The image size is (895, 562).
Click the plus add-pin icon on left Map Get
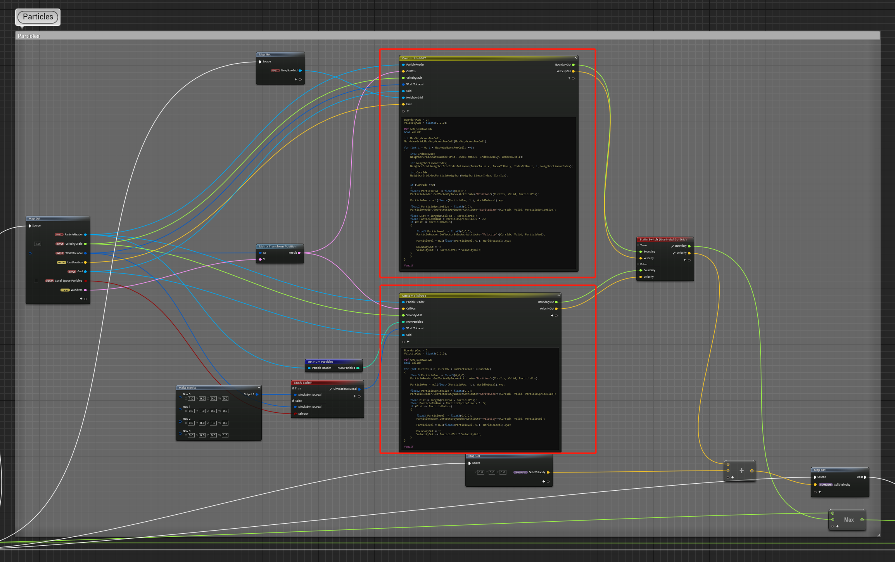pos(81,299)
